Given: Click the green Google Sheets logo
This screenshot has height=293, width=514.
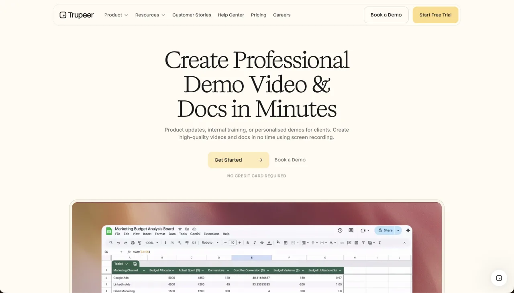Looking at the screenshot, I should click(x=109, y=231).
